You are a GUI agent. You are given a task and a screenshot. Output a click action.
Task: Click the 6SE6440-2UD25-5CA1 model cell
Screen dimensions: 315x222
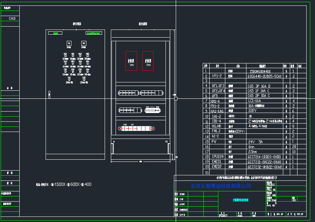(264, 77)
